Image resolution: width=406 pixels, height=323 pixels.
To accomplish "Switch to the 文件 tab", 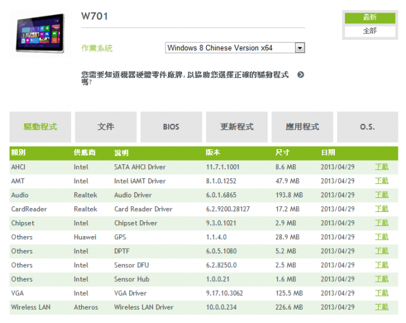I will pos(106,127).
